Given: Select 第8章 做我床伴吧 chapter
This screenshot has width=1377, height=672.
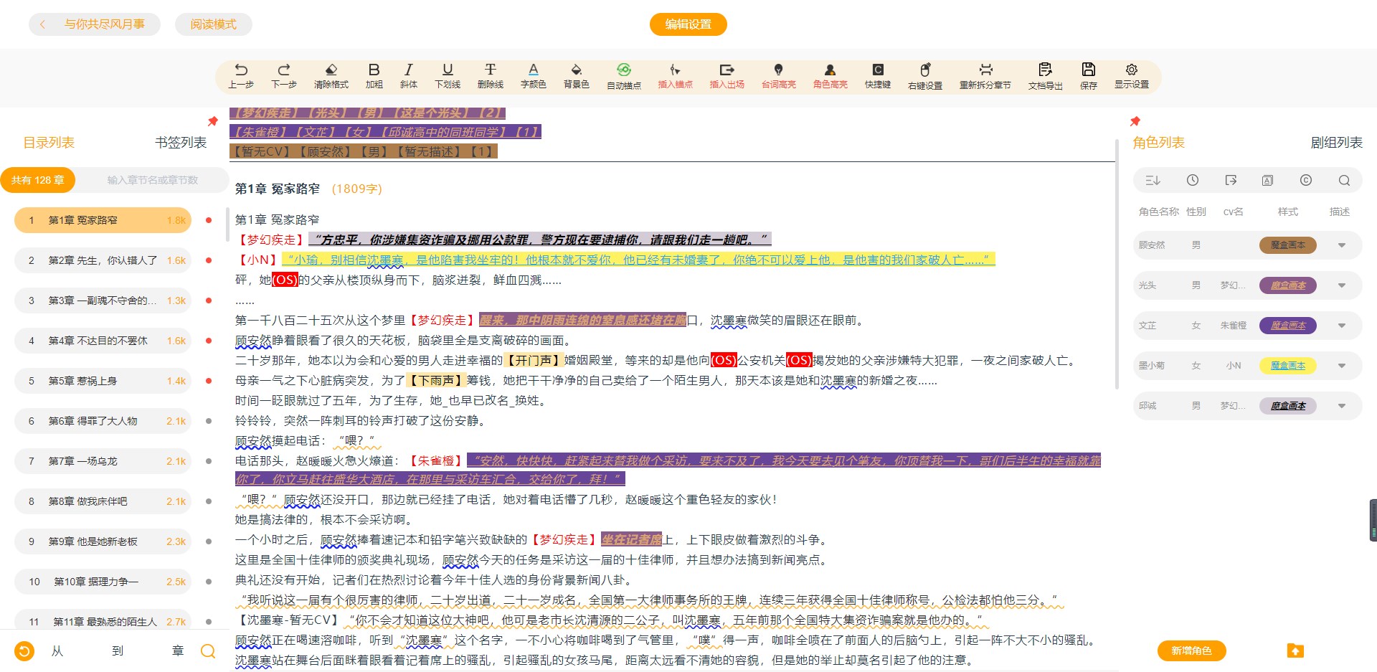Looking at the screenshot, I should (x=103, y=501).
